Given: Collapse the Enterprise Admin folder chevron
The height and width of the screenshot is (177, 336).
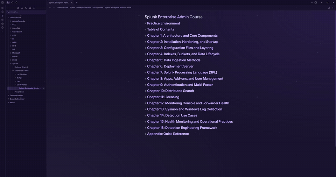Looking at the screenshot, I should point(13,71).
